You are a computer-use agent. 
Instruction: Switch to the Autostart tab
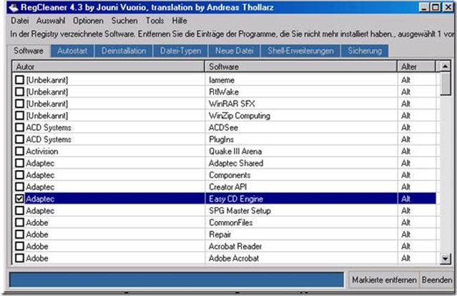72,51
